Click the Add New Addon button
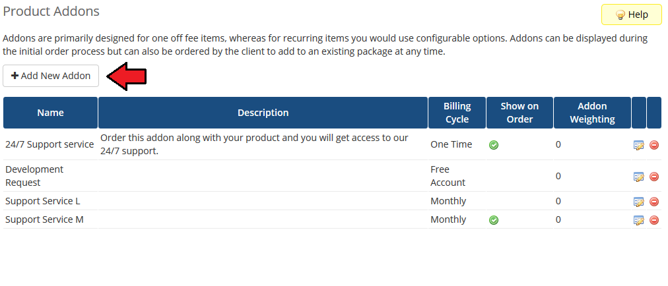This screenshot has height=286, width=668. coord(51,76)
